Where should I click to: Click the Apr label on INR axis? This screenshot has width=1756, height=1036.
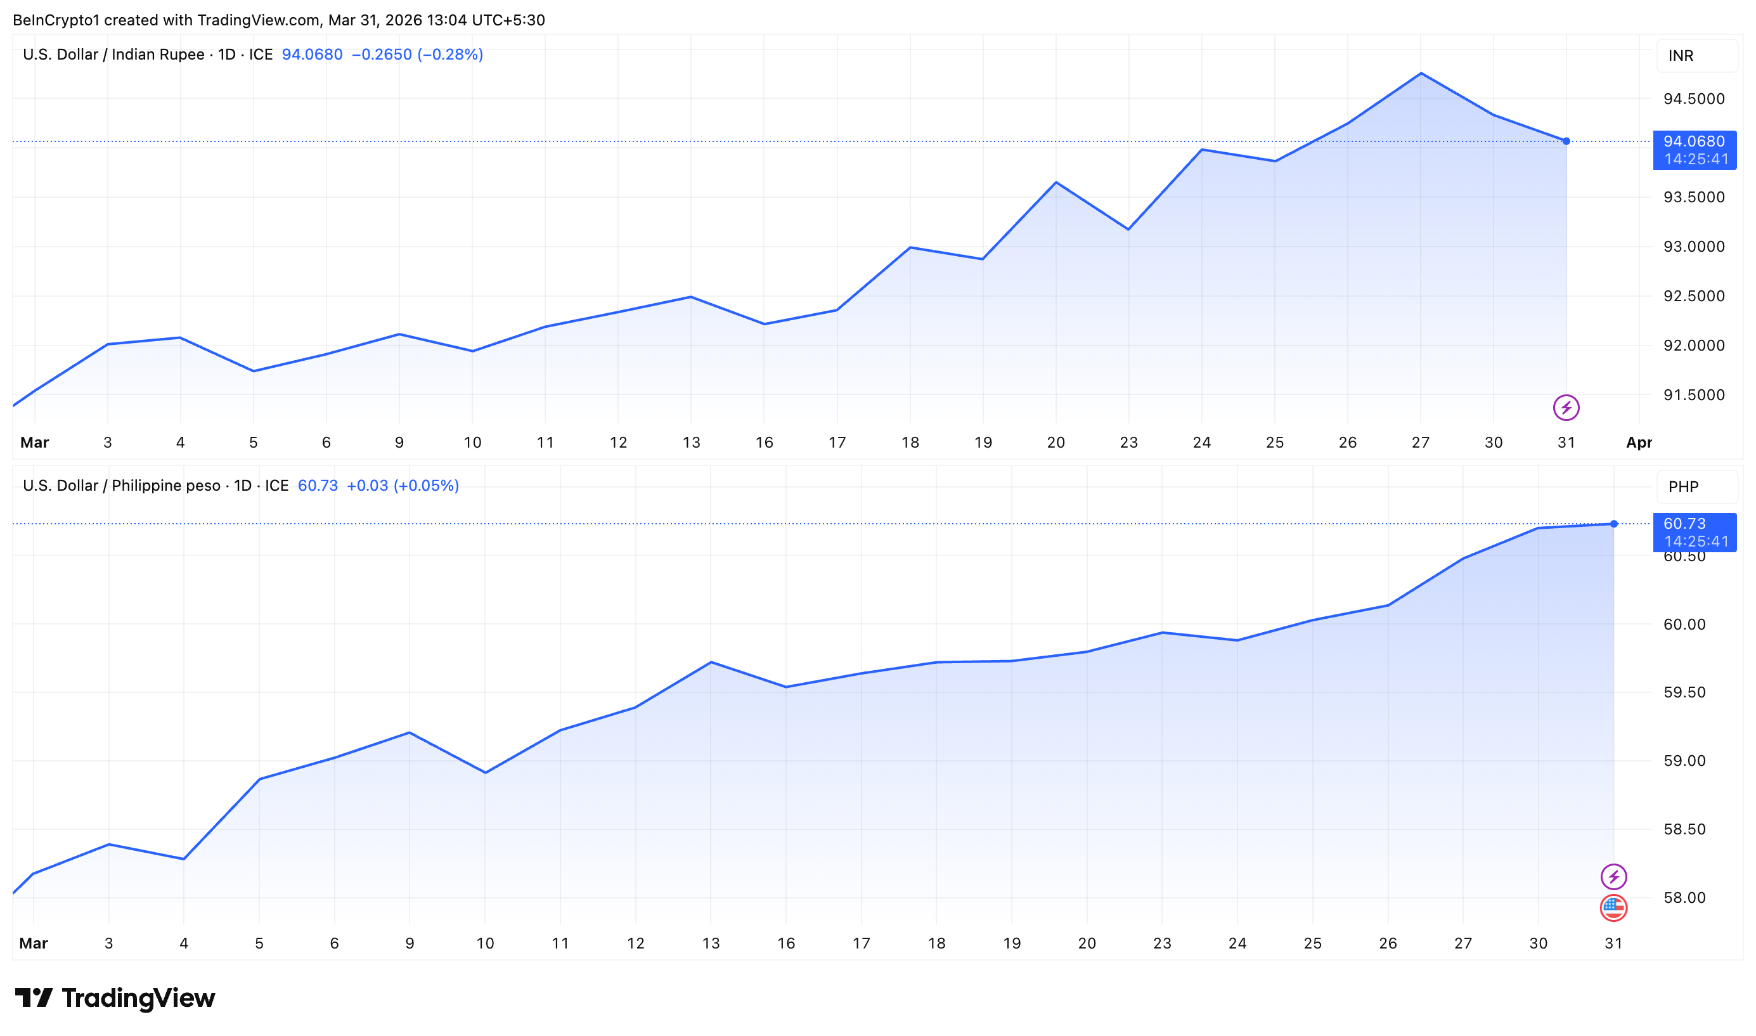[1639, 443]
